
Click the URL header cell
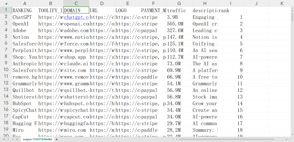tap(102, 11)
